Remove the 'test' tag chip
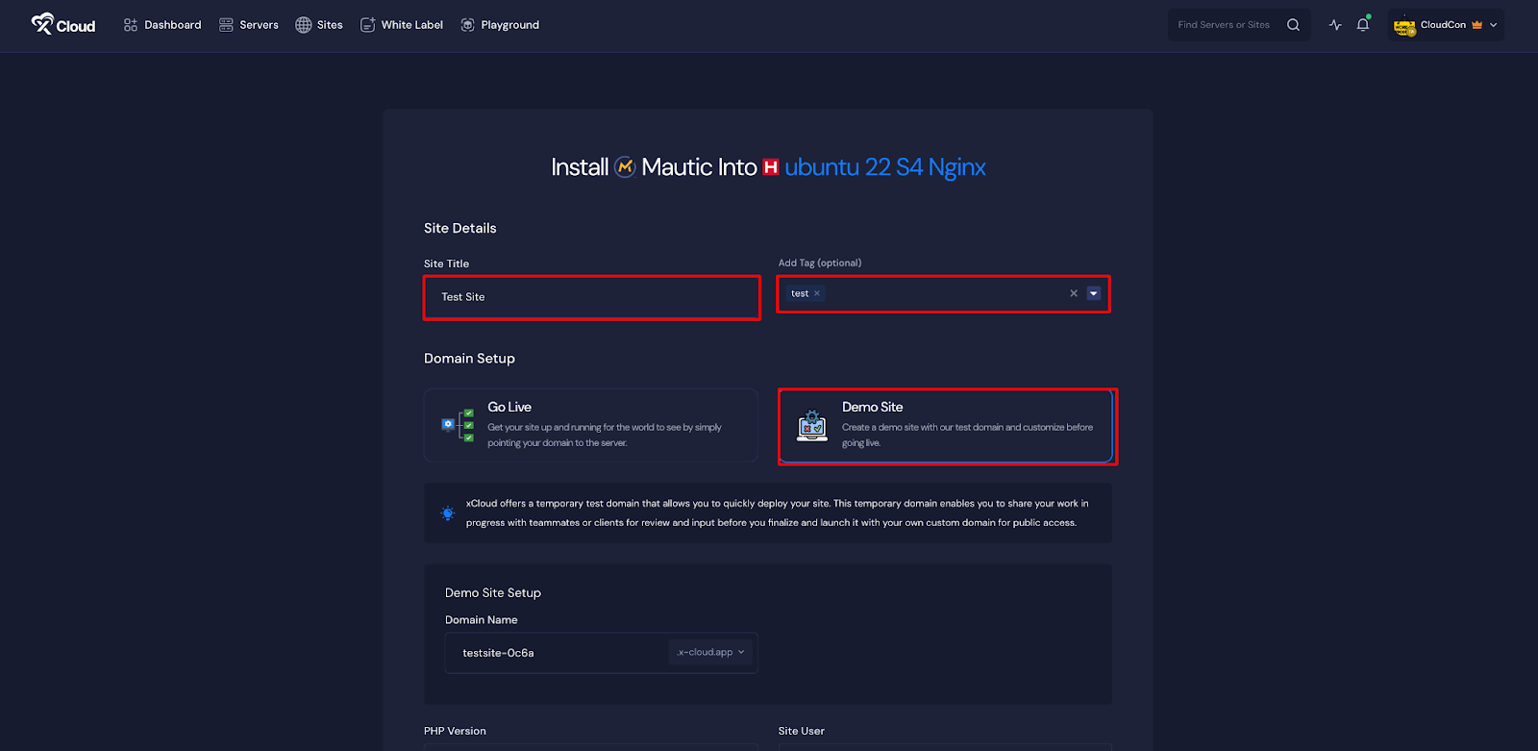 [817, 293]
